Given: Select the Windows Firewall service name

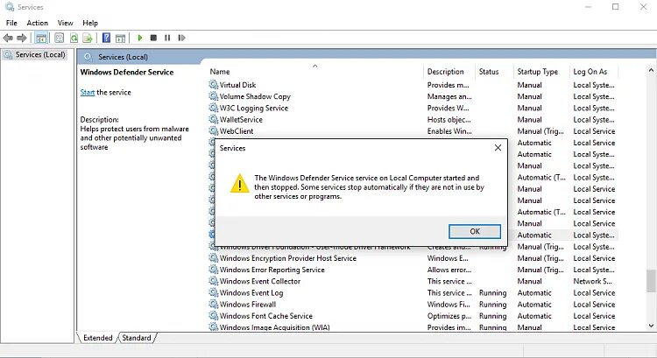Looking at the screenshot, I should 248,305.
